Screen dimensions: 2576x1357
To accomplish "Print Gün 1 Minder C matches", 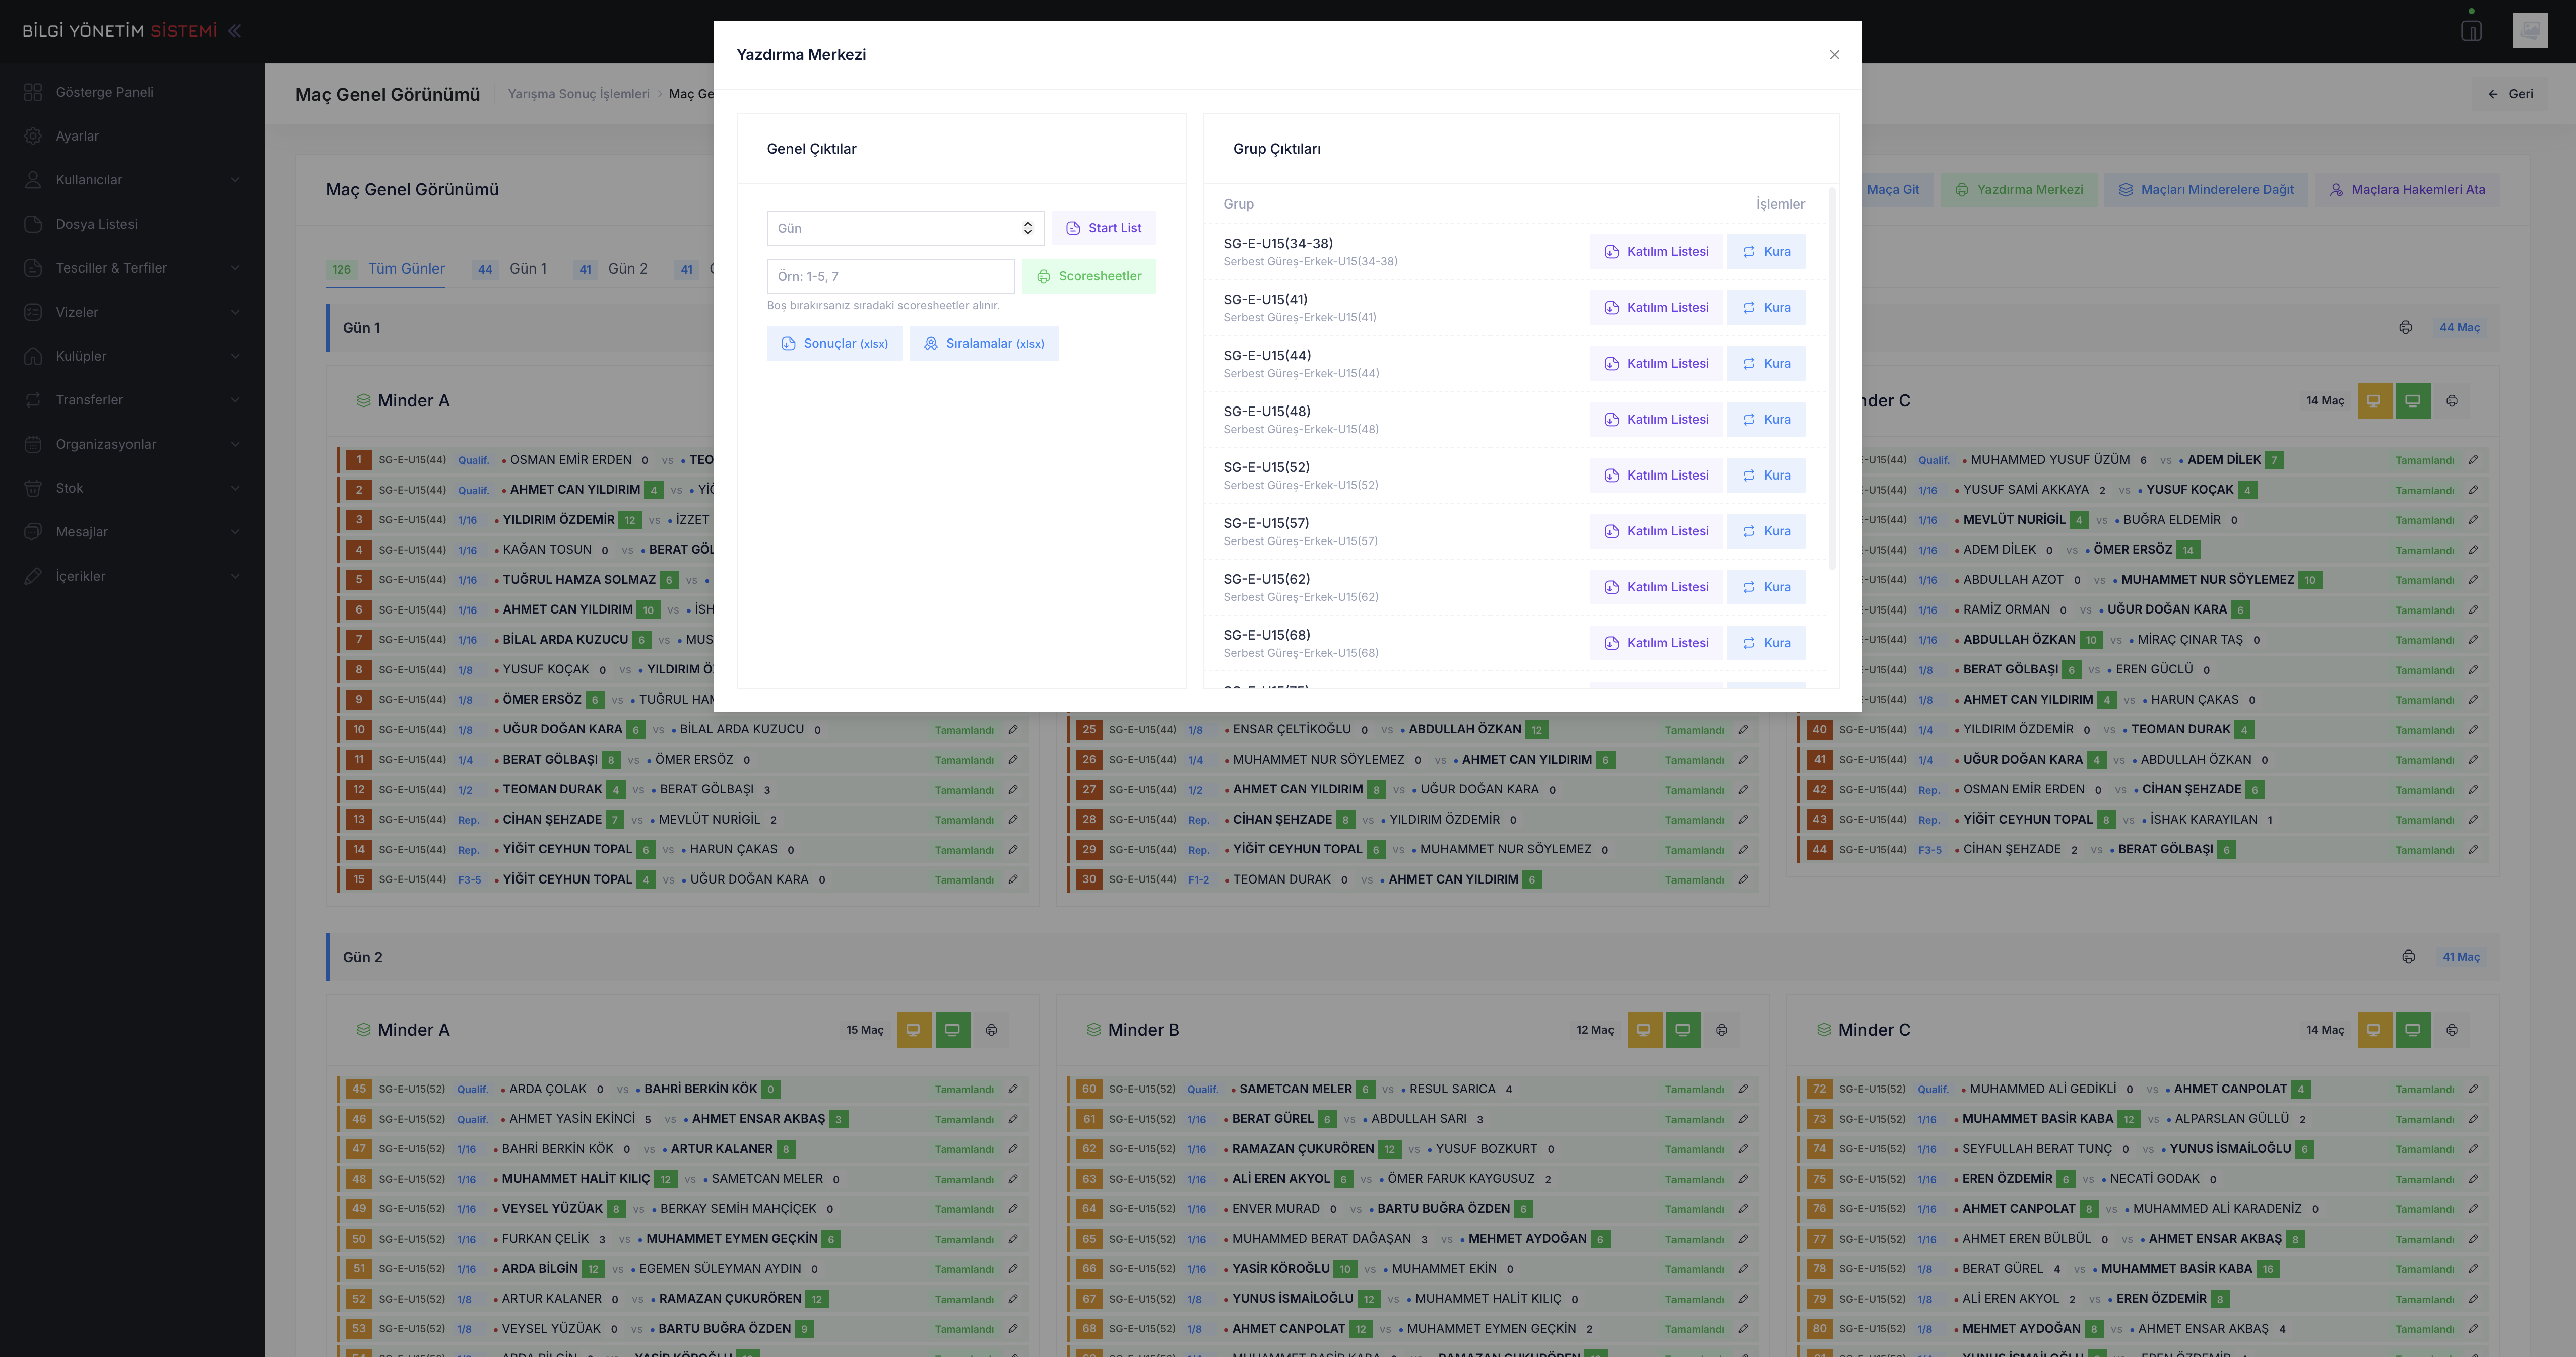I will (2452, 401).
